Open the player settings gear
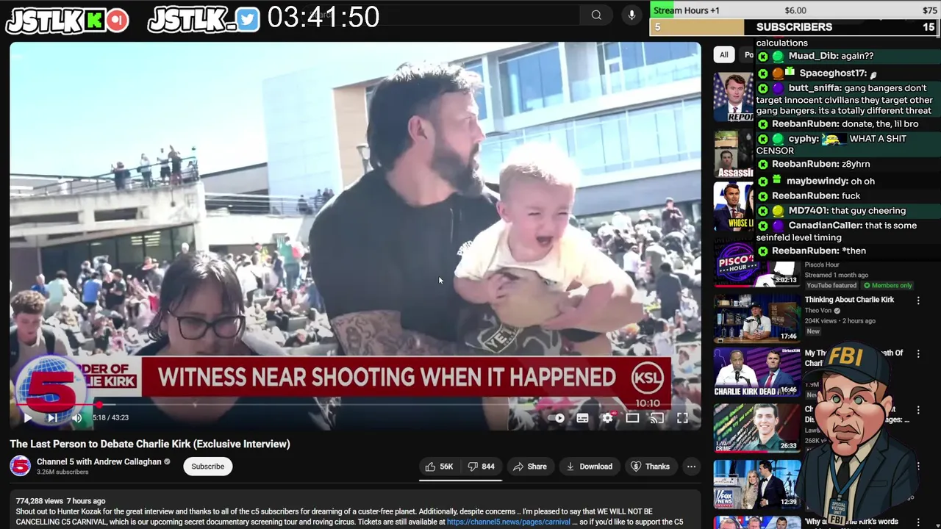The width and height of the screenshot is (941, 529). [x=607, y=418]
